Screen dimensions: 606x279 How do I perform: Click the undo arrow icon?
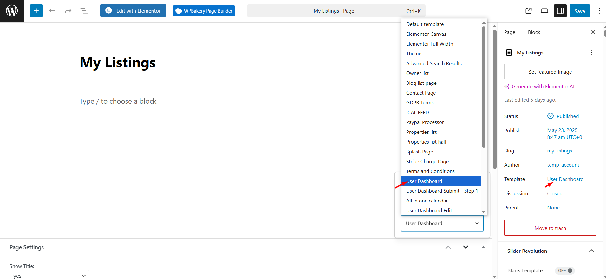[52, 11]
